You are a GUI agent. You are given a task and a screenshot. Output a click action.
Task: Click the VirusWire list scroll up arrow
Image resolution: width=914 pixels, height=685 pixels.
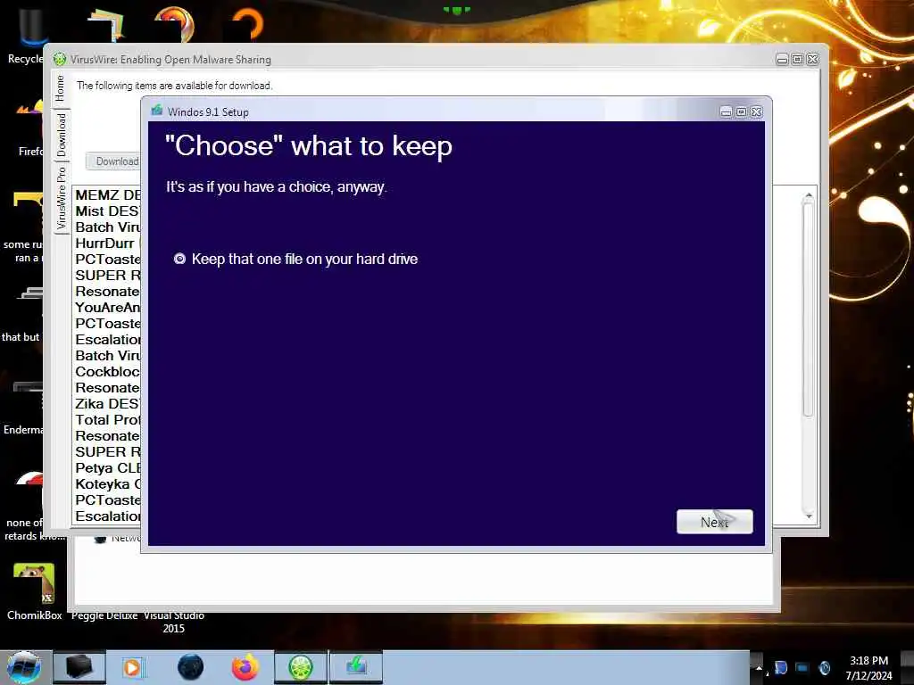[x=809, y=195]
